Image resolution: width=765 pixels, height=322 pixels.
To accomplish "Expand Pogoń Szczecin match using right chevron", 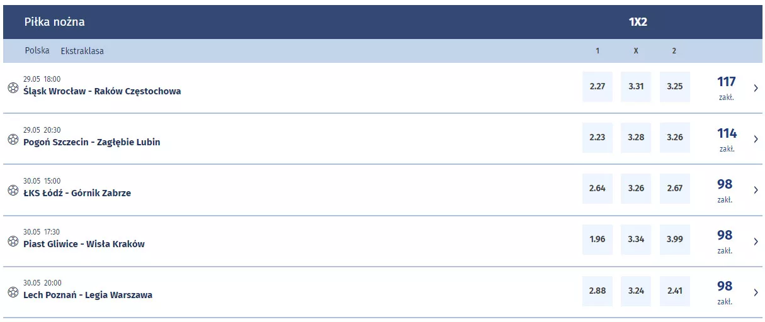I will 756,139.
